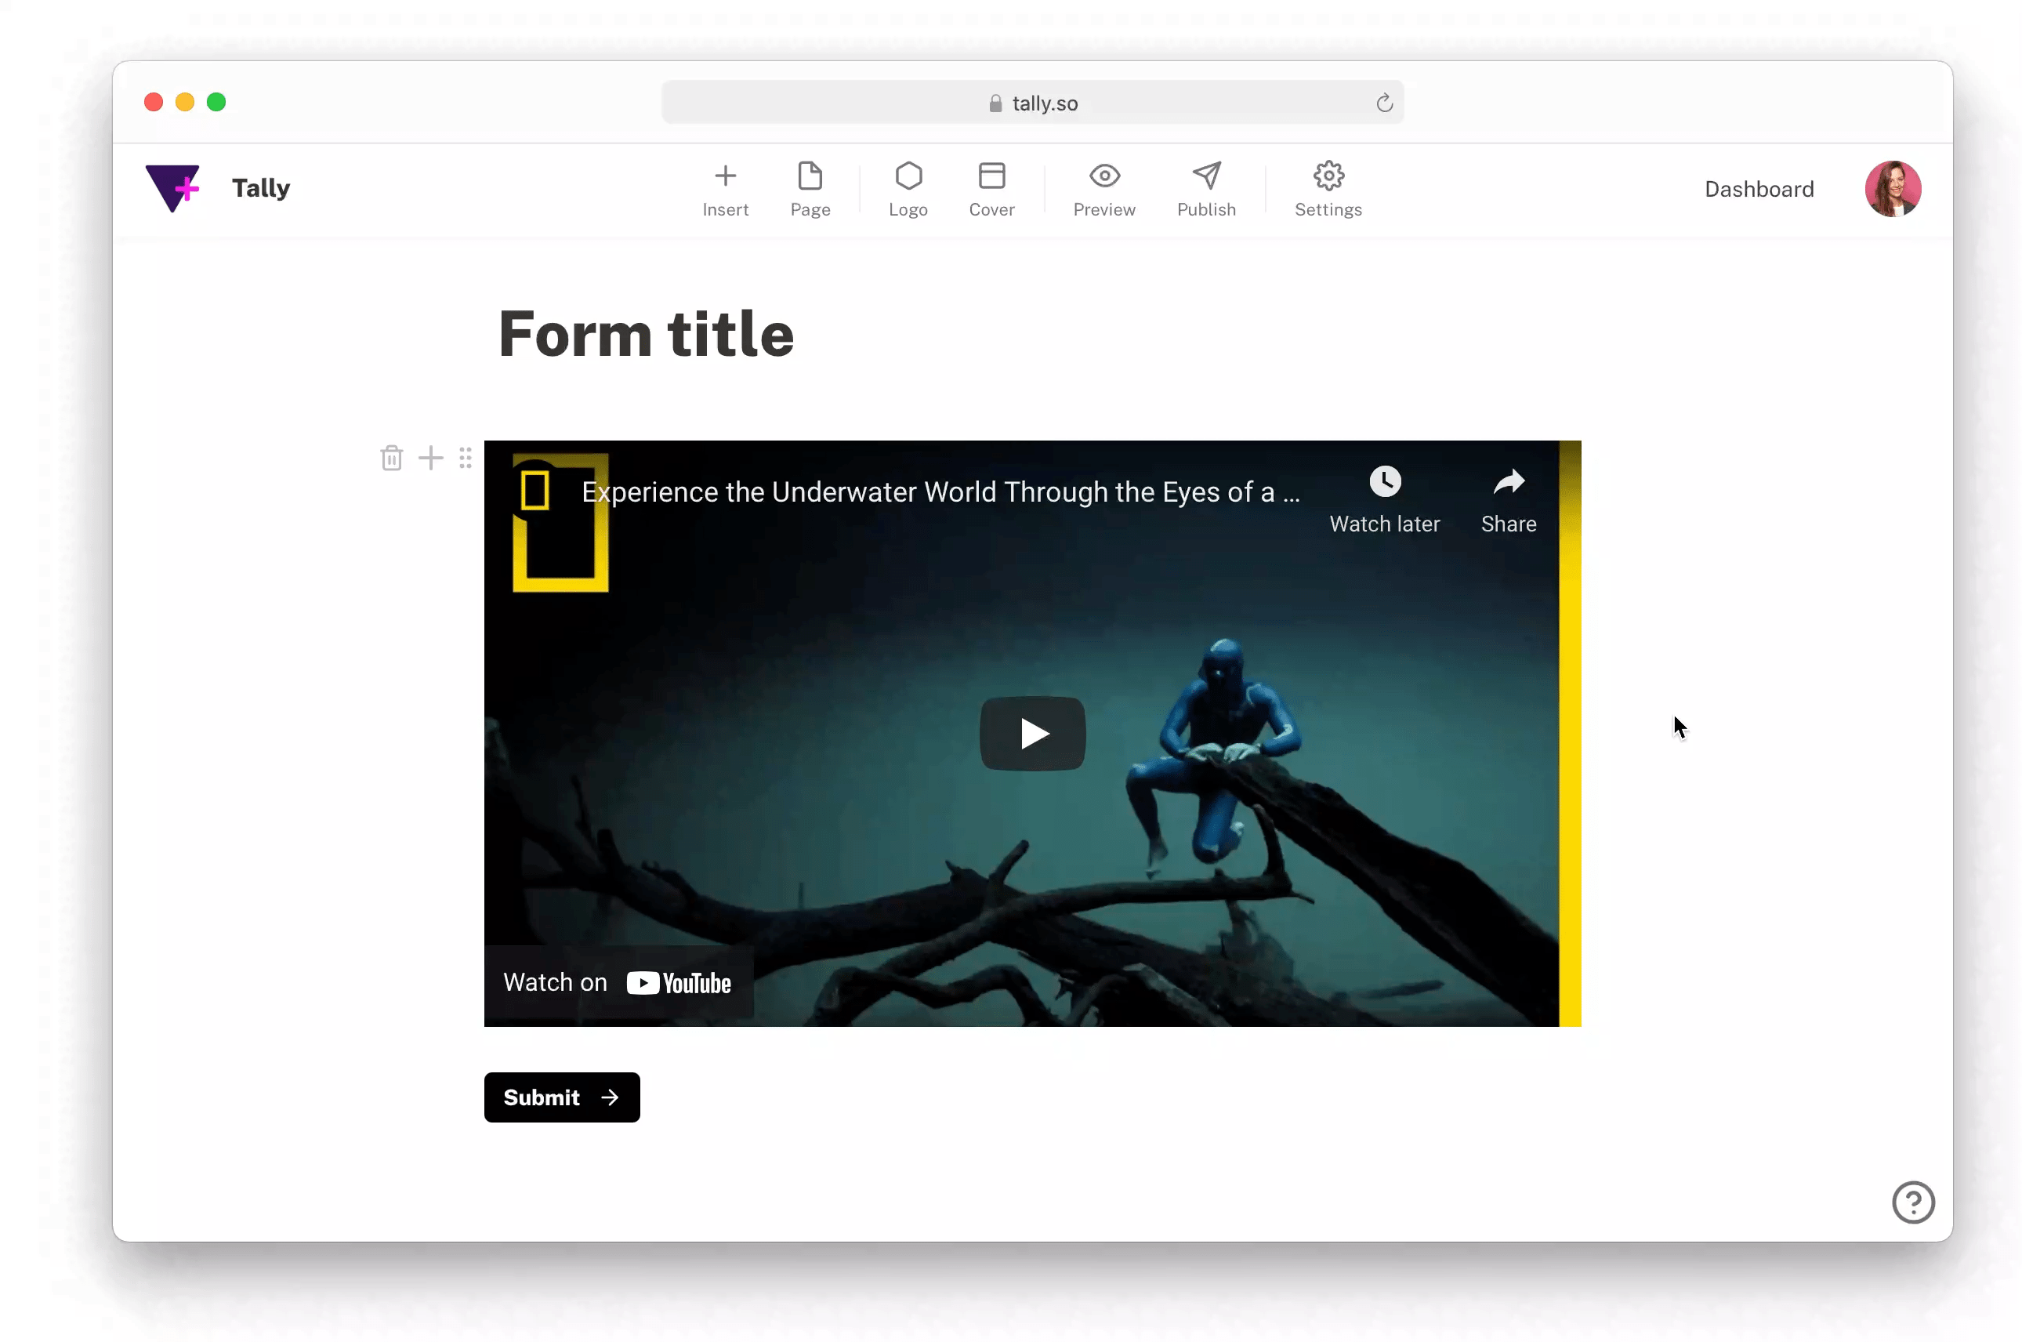The height and width of the screenshot is (1342, 2022).
Task: Open the Insert block menu
Action: tap(725, 190)
